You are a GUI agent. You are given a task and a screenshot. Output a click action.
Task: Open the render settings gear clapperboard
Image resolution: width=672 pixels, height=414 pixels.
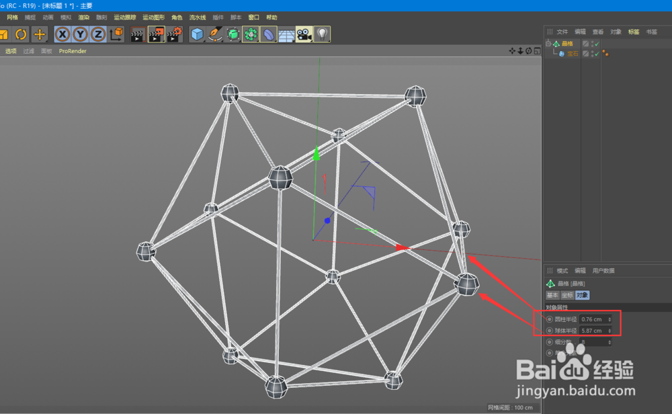coord(175,34)
